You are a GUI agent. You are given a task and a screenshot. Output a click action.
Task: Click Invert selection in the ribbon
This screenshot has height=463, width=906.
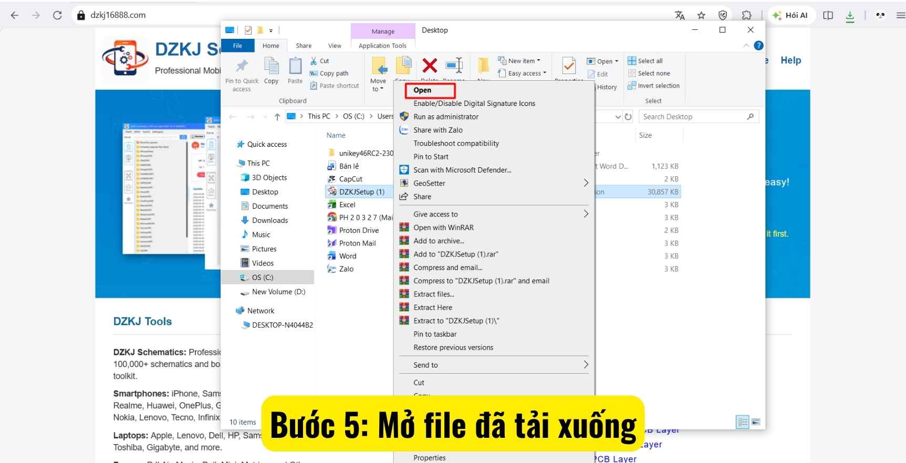(x=654, y=86)
